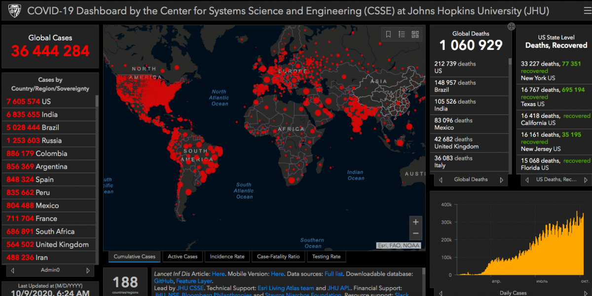Image resolution: width=592 pixels, height=296 pixels.
Task: Open the Incidence Rate tab
Action: click(227, 257)
